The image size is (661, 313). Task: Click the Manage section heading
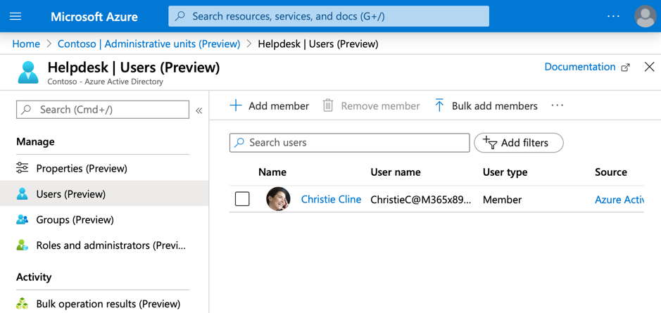coord(35,142)
